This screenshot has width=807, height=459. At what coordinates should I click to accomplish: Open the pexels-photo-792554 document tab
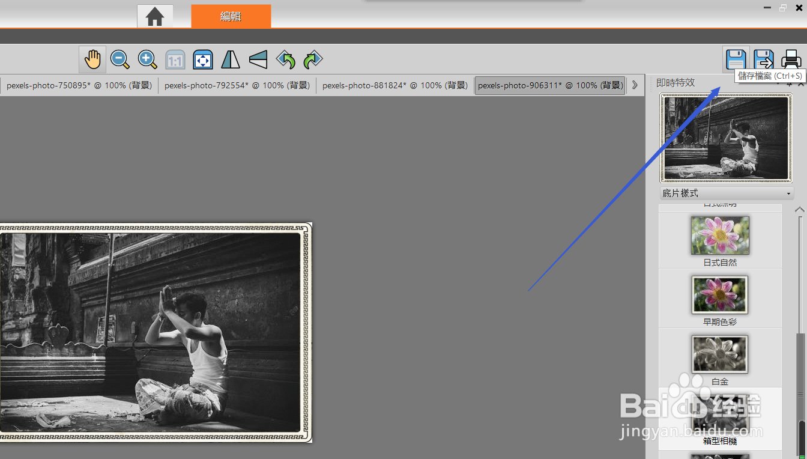(237, 85)
